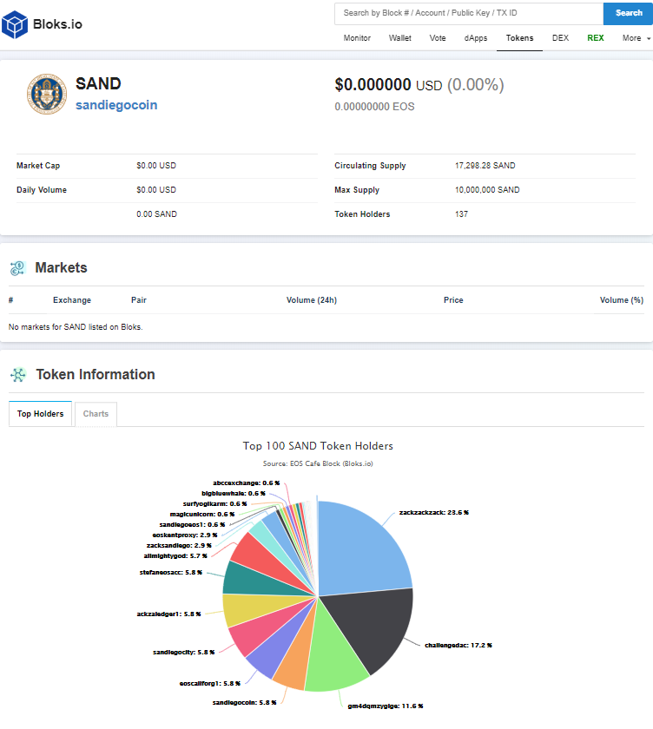Click 'No markets for SAND listed' message
The image size is (653, 729).
pyautogui.click(x=76, y=327)
